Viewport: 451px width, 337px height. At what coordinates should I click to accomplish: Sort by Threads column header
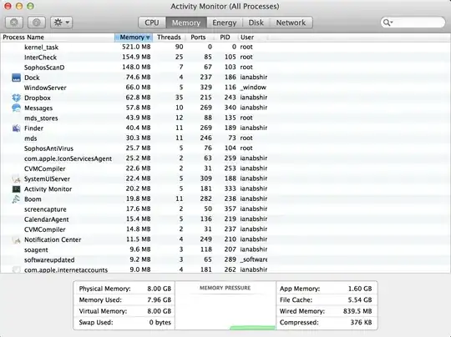pyautogui.click(x=169, y=38)
